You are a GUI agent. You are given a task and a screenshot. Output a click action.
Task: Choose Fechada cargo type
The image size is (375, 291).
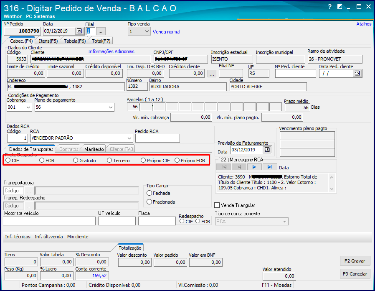[x=149, y=193]
